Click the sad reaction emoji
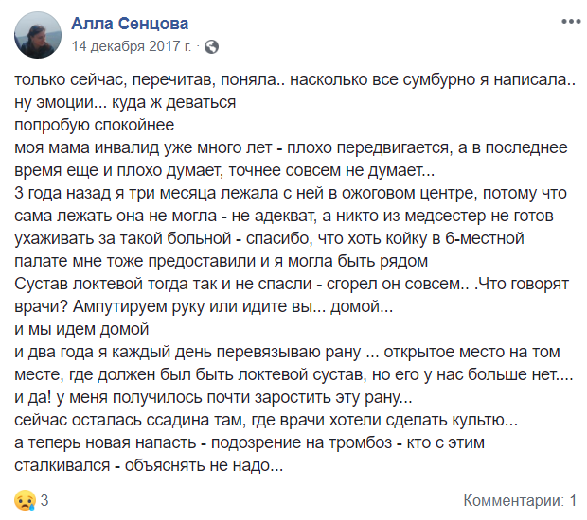 tap(25, 499)
